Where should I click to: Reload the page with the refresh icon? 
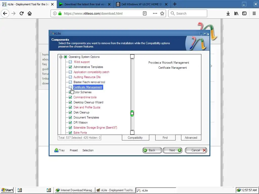(21, 14)
